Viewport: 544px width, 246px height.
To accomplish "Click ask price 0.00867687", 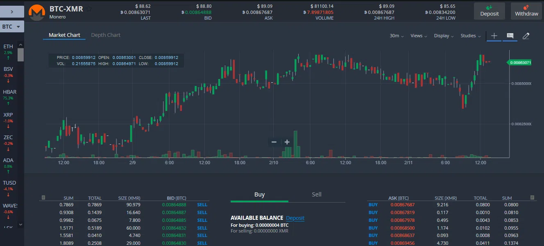I will point(402,205).
